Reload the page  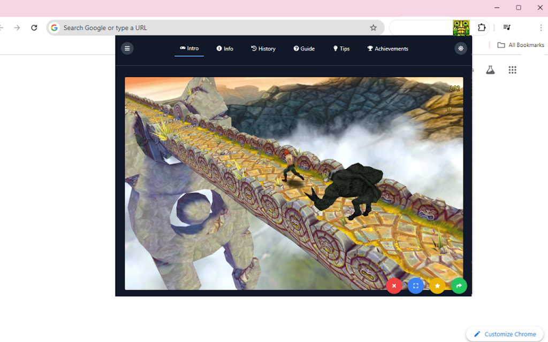pos(34,28)
